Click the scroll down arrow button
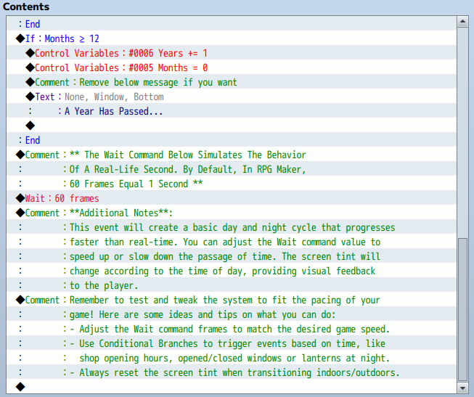Image resolution: width=474 pixels, height=397 pixels. [x=462, y=388]
